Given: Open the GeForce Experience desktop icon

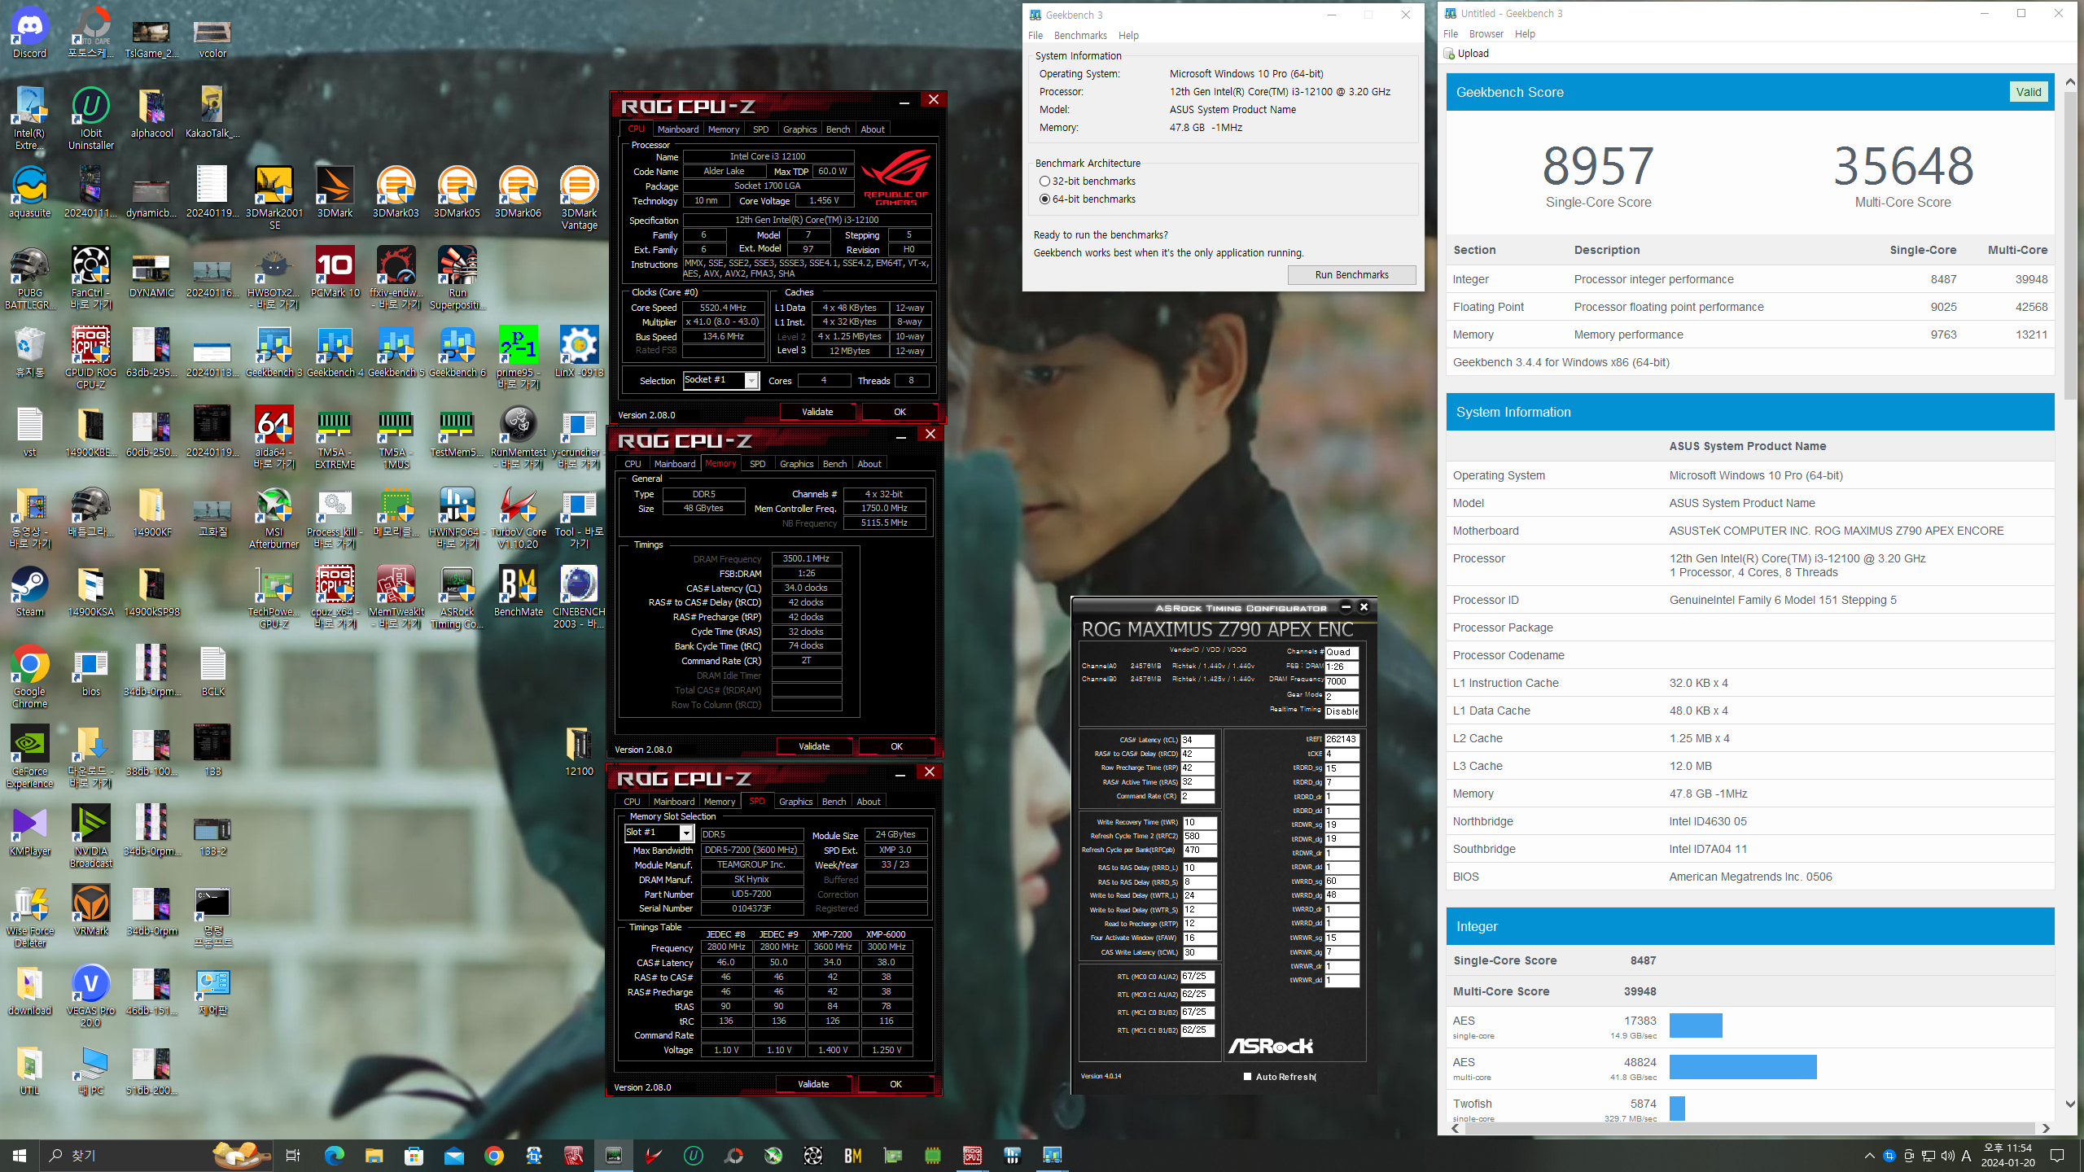Looking at the screenshot, I should [x=29, y=757].
